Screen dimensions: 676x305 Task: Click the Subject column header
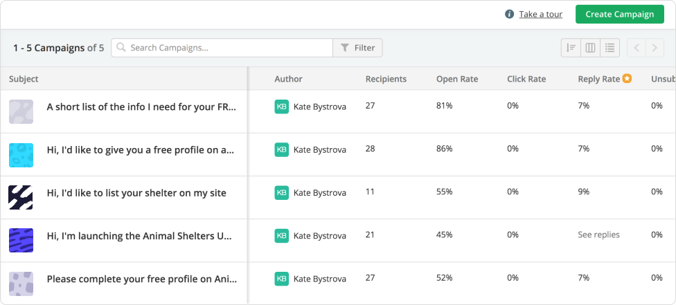click(x=24, y=79)
